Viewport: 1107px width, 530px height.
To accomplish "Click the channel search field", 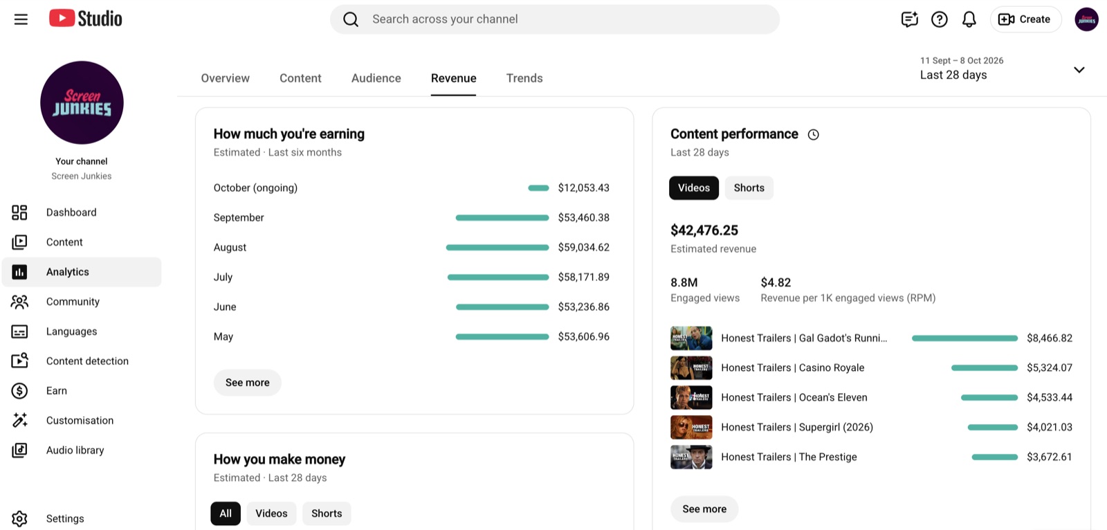I will (555, 19).
